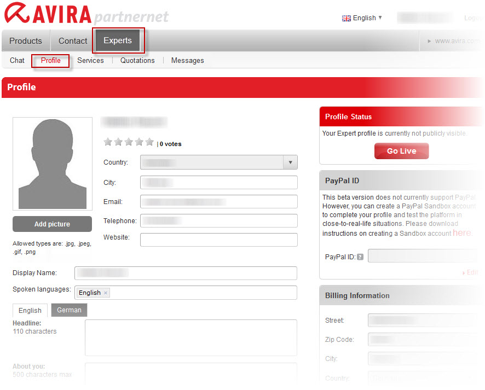The height and width of the screenshot is (390, 485).
Task: Open the English language dropdown
Action: 367,18
